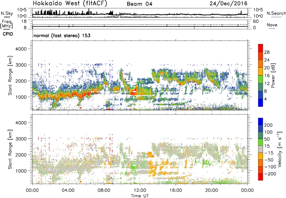Screen dimensions: 286x198
Task: Click the "16" power colorbar label
Action: 267,76
